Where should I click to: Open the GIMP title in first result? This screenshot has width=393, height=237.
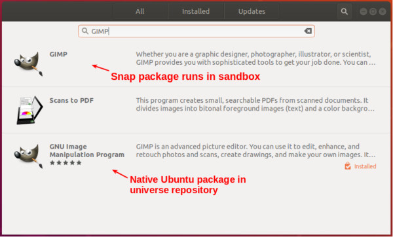(x=58, y=54)
